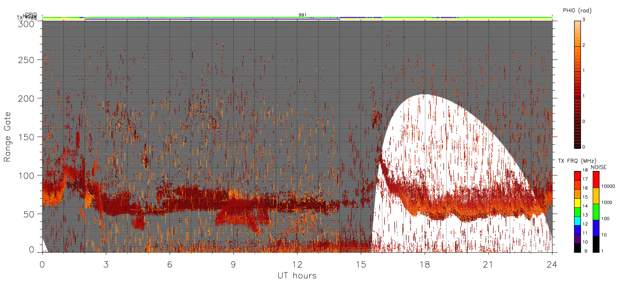
Task: Click the '3' tick on PHI0 colorbar
Action: pos(583,20)
